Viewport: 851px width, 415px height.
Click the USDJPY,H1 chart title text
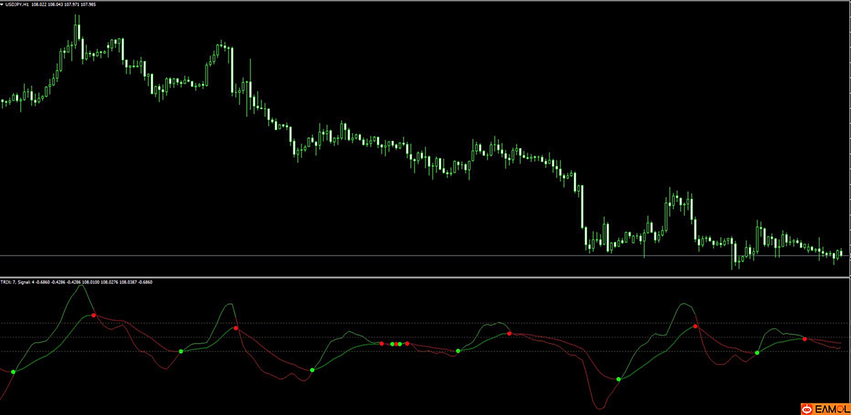point(17,5)
